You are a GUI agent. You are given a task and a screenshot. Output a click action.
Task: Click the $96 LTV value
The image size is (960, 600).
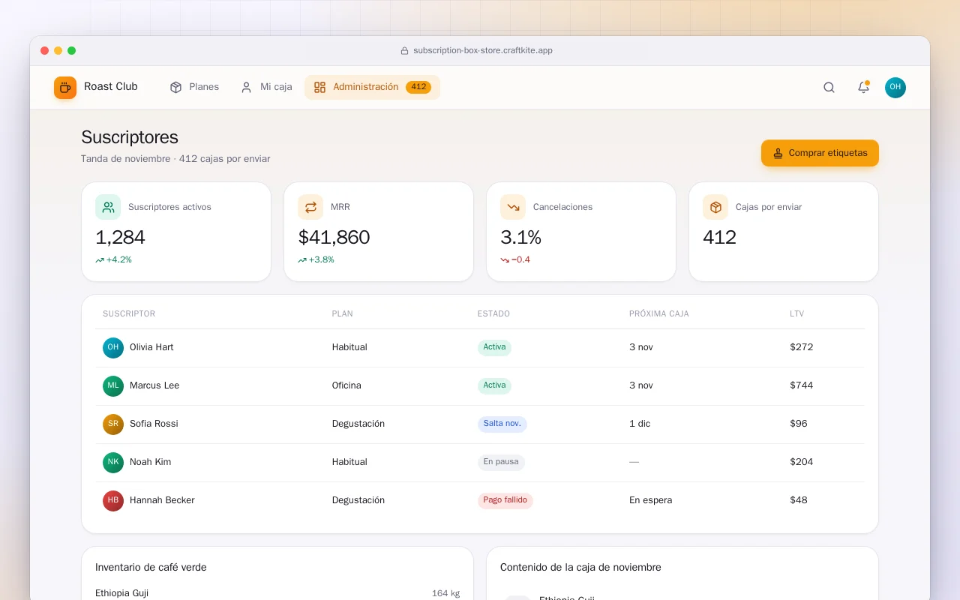point(799,424)
